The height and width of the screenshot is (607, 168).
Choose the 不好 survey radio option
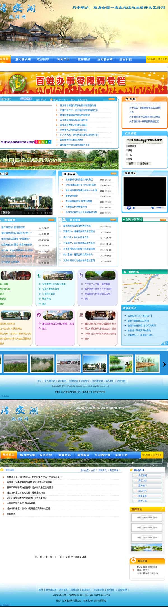point(127,159)
